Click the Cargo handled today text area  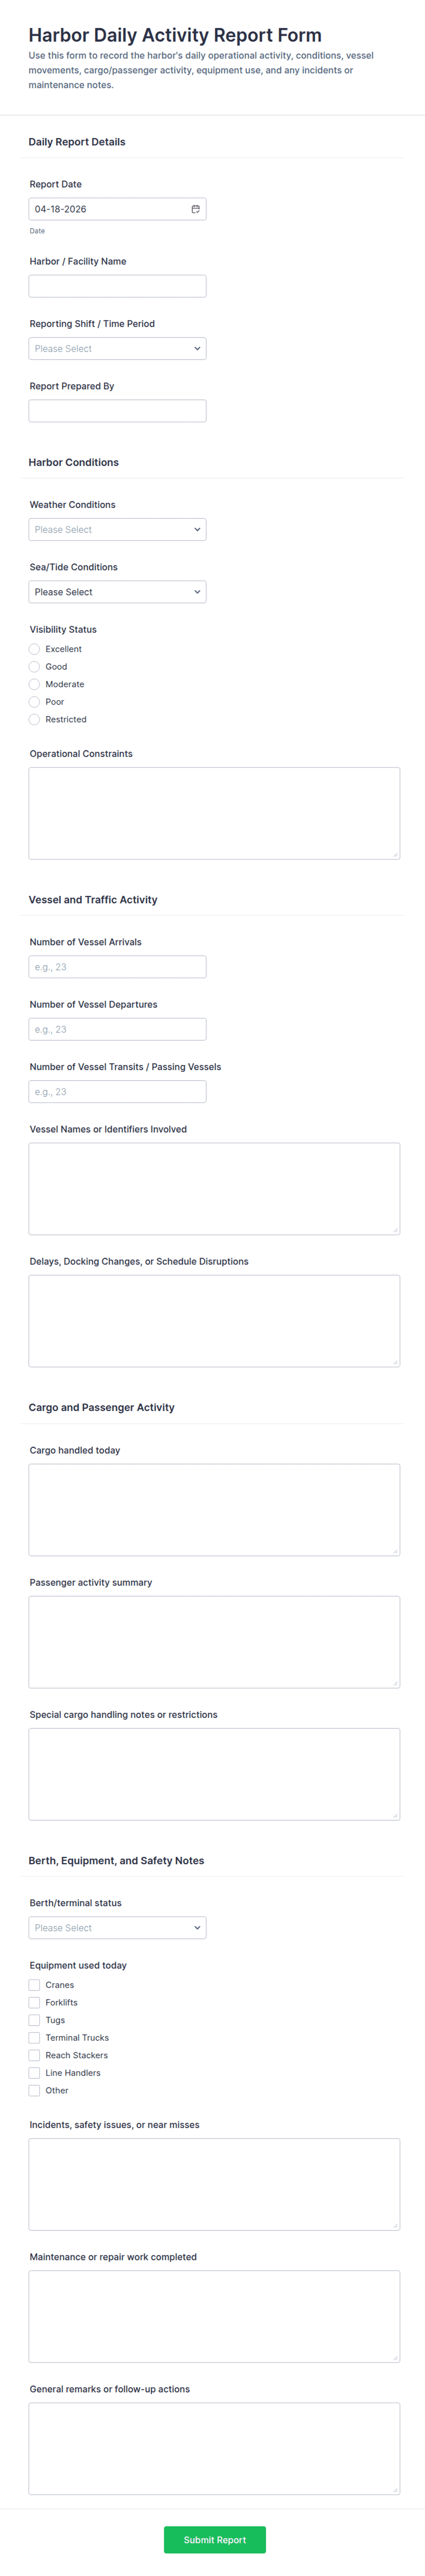pos(214,1510)
